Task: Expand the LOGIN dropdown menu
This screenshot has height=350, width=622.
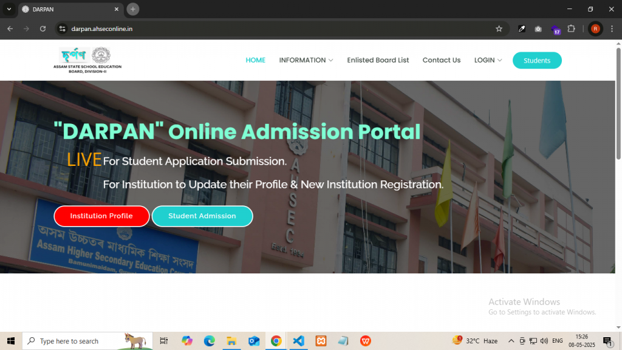Action: click(488, 60)
